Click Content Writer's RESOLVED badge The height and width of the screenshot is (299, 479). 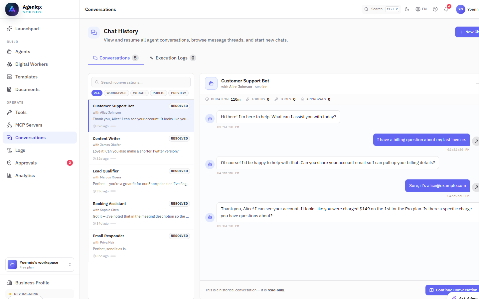(179, 139)
